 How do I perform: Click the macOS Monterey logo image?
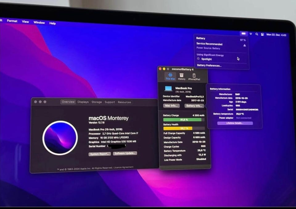click(60, 137)
